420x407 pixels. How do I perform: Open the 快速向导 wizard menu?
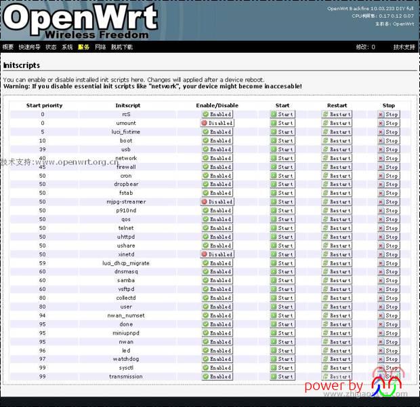29,47
